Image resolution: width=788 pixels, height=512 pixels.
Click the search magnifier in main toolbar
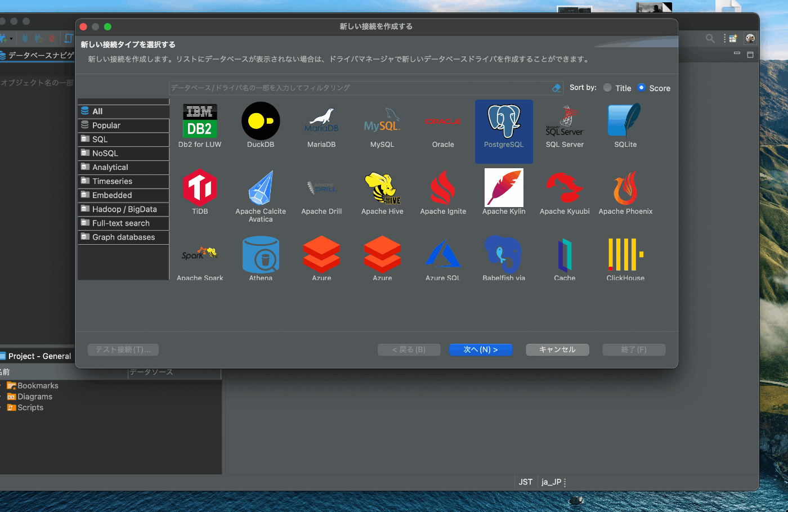pos(710,38)
